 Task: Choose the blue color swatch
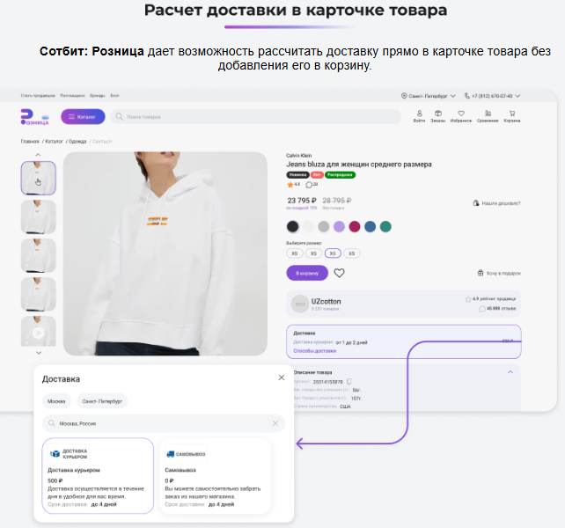[x=370, y=226]
